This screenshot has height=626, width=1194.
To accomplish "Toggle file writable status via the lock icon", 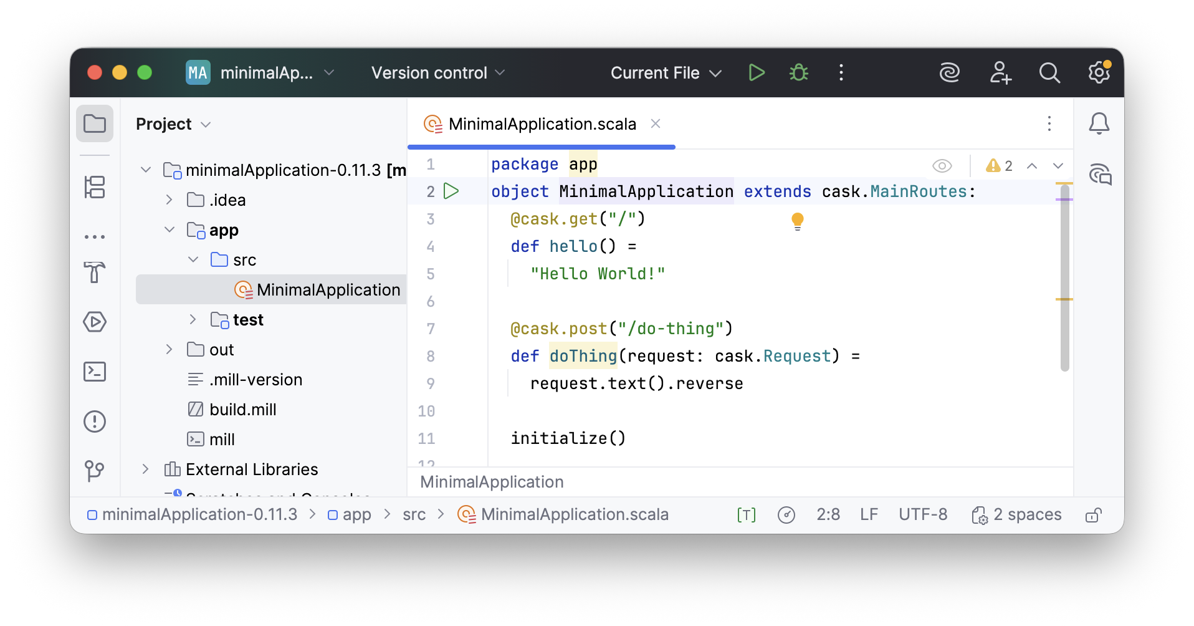I will 1093,514.
